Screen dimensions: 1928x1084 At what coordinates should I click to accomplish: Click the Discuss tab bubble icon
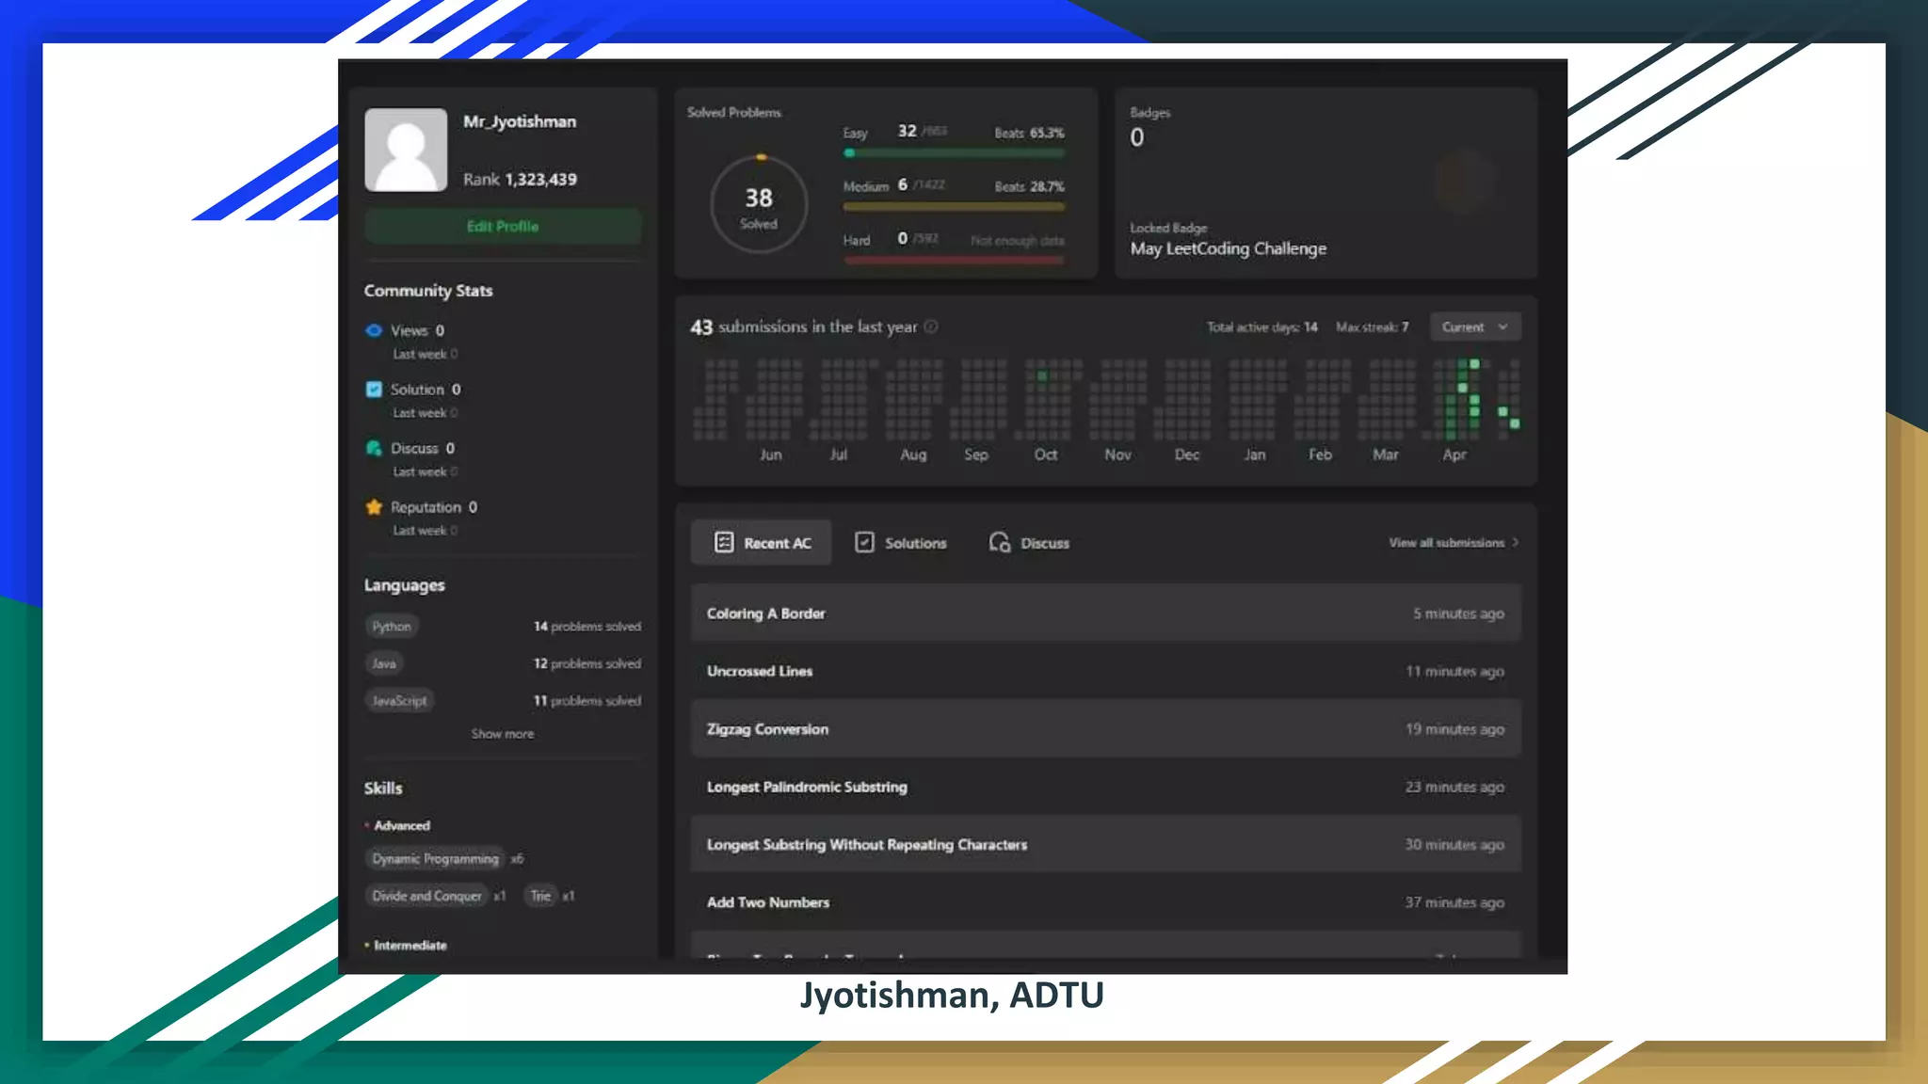(x=999, y=543)
